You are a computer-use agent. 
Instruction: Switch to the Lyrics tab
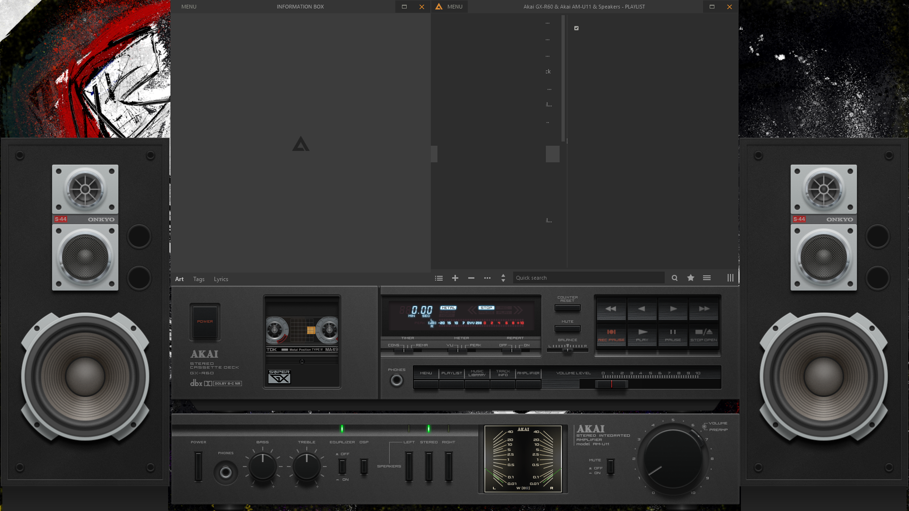tap(221, 279)
